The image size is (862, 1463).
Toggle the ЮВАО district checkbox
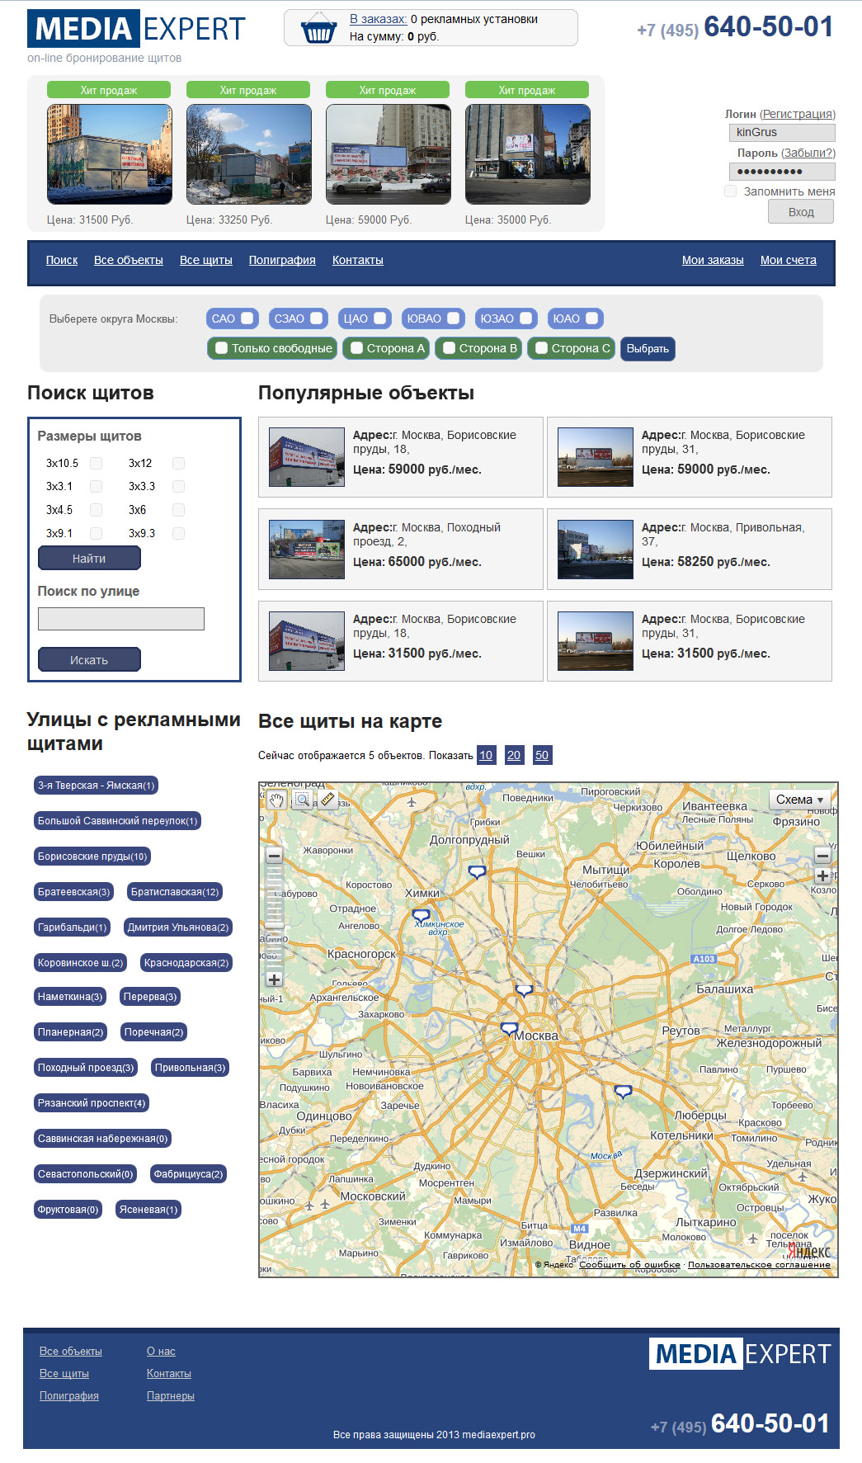click(x=454, y=319)
